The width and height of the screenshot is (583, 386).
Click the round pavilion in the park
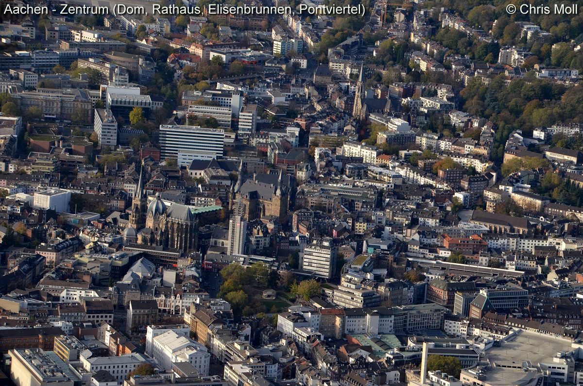pyautogui.click(x=269, y=294)
